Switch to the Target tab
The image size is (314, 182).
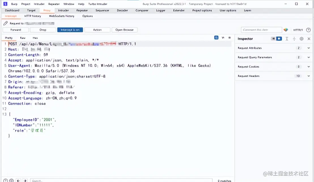point(31,10)
